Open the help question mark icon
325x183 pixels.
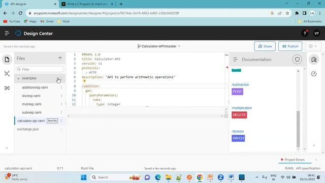tap(305, 33)
